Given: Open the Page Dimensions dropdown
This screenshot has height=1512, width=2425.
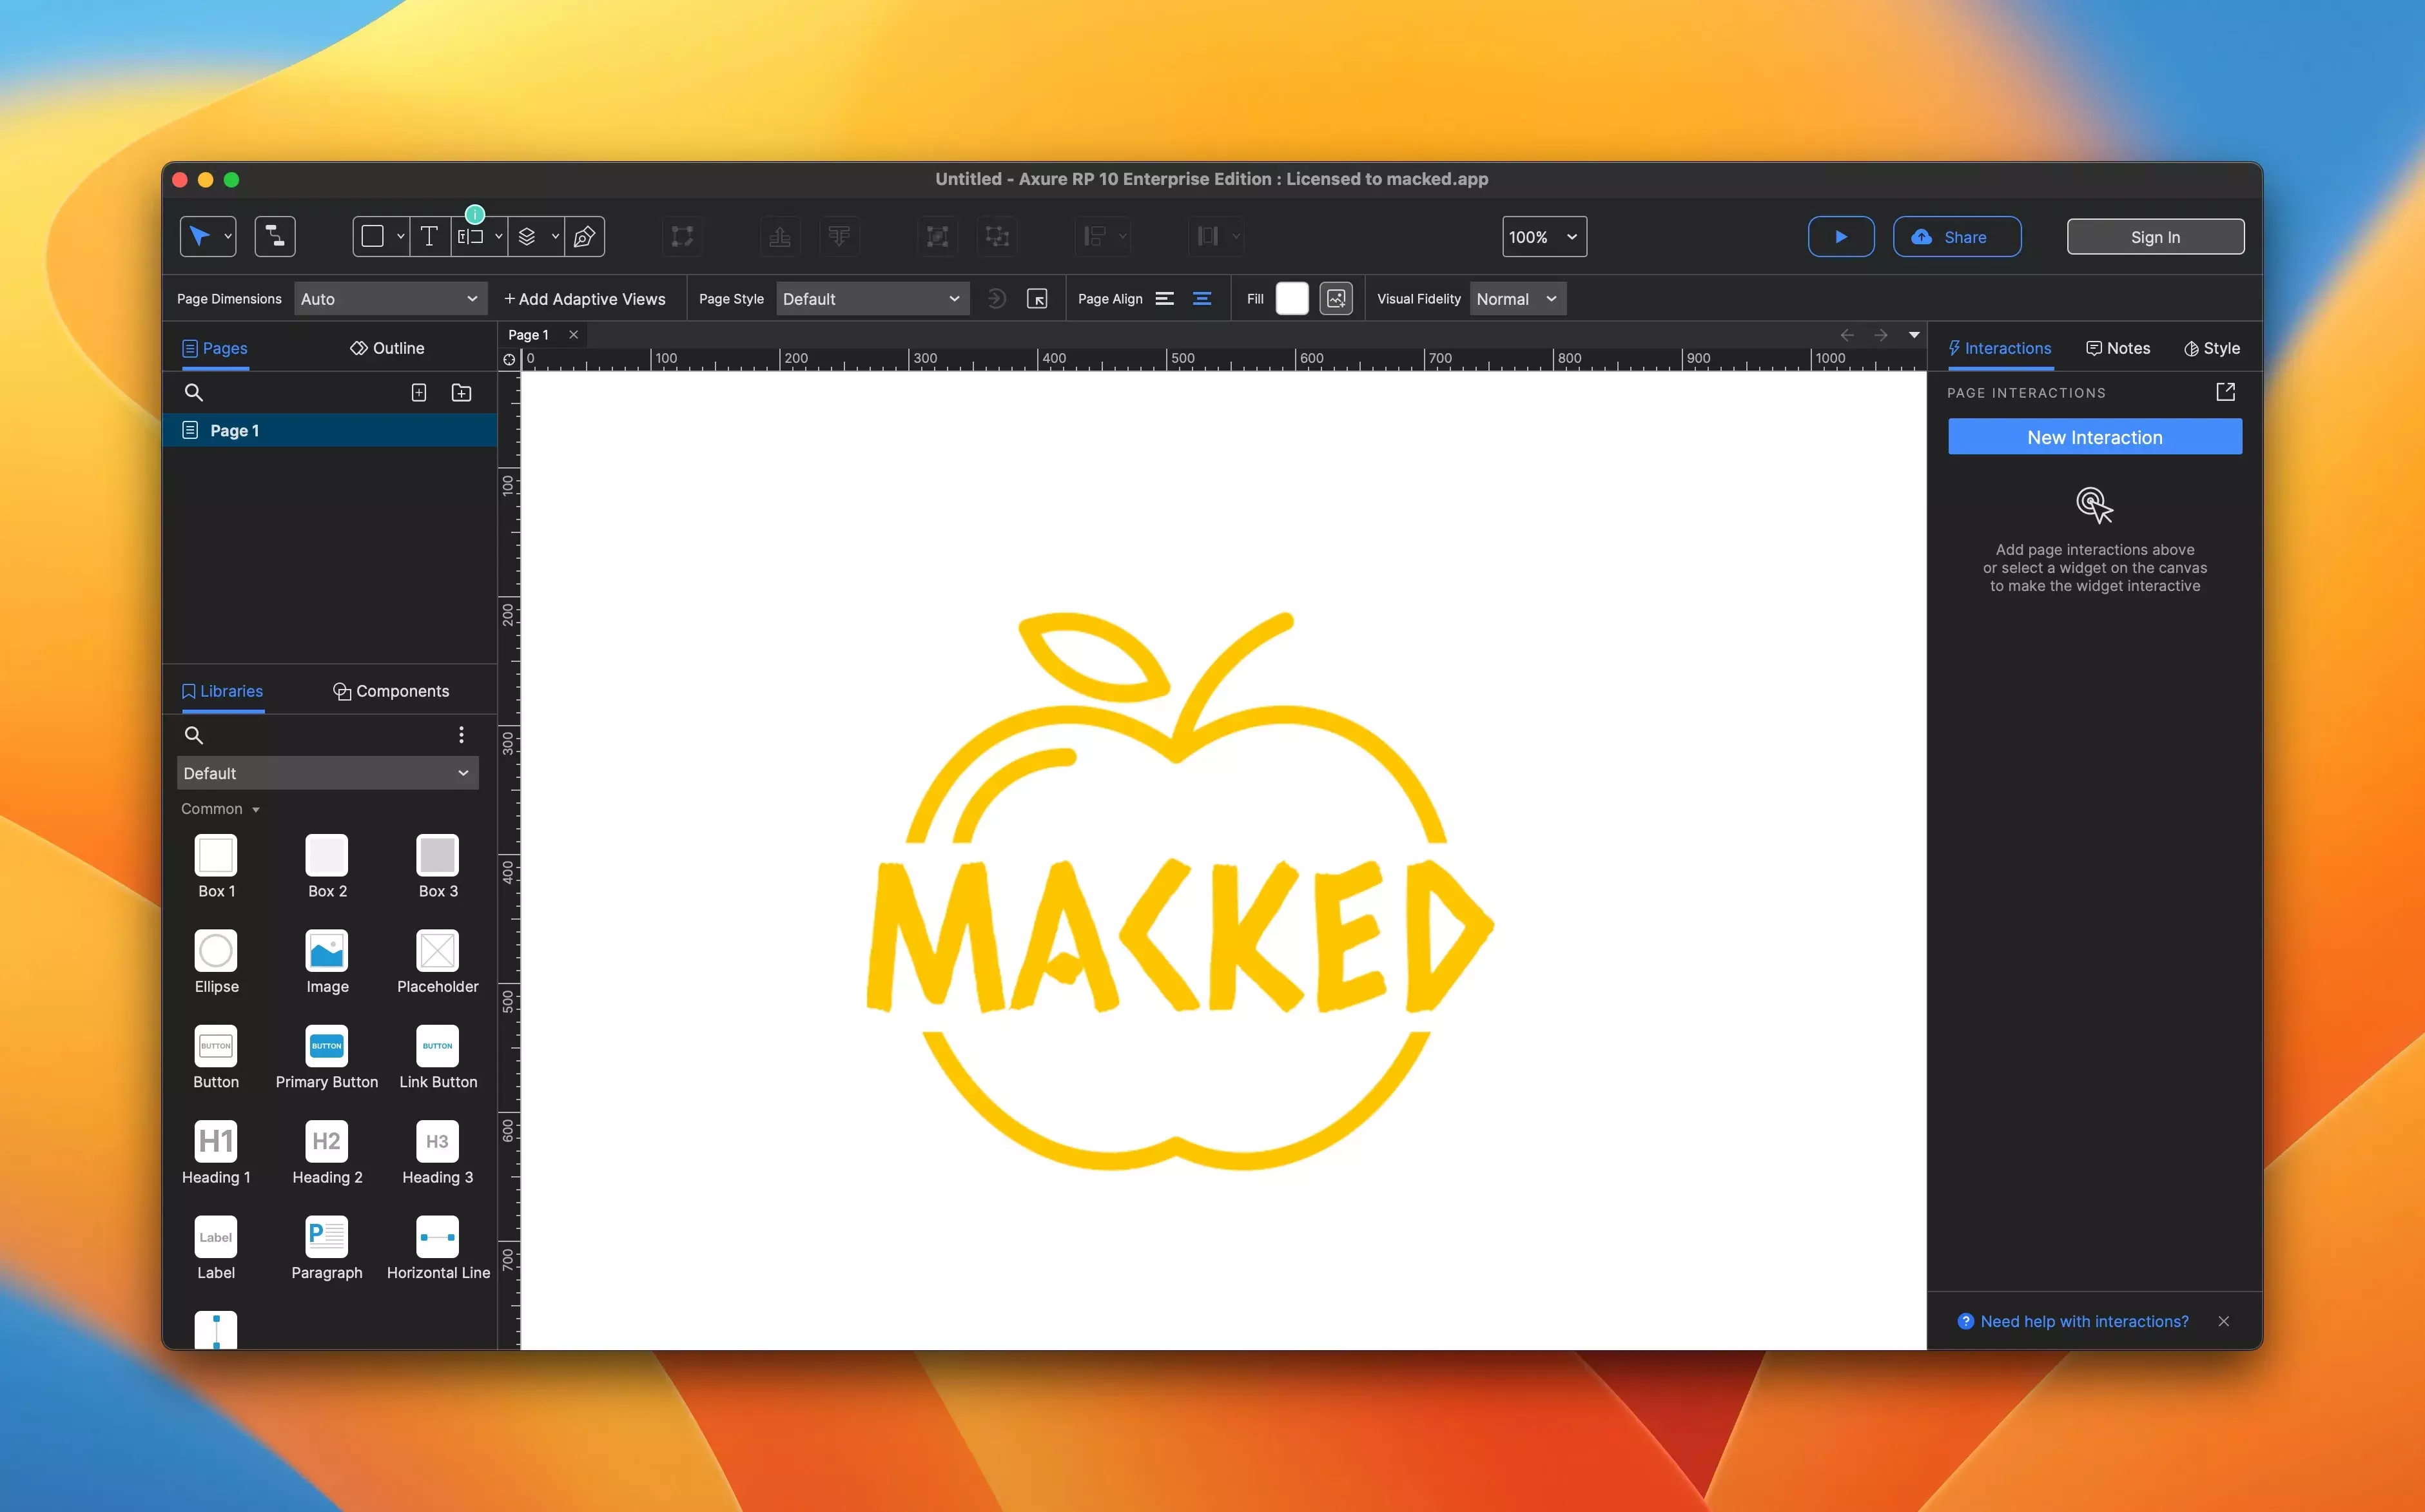Looking at the screenshot, I should click(x=389, y=299).
